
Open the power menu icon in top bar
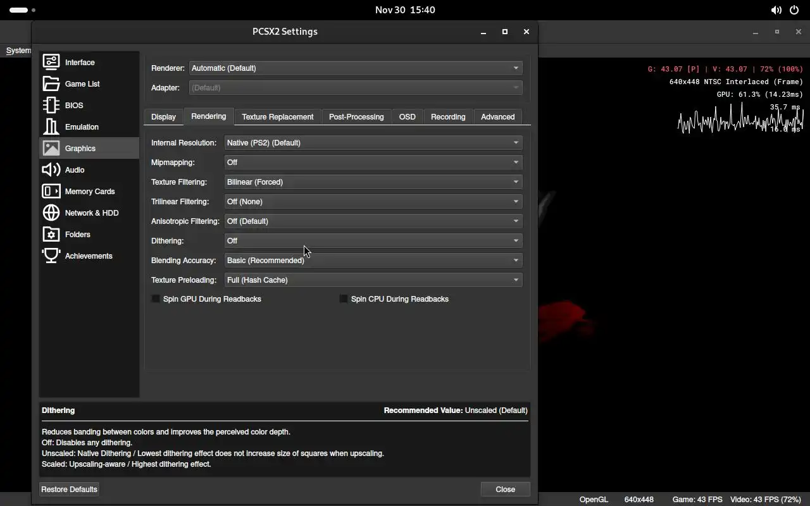click(x=794, y=10)
